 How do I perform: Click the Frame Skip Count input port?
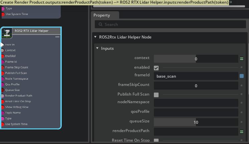3,67
